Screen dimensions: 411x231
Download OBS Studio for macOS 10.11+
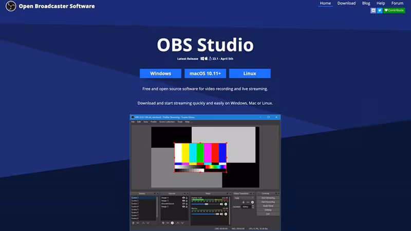pos(205,73)
